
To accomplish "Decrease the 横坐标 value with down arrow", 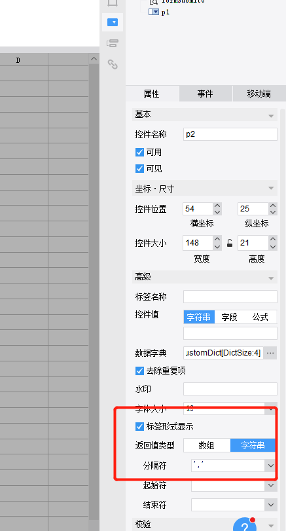I will click(217, 211).
